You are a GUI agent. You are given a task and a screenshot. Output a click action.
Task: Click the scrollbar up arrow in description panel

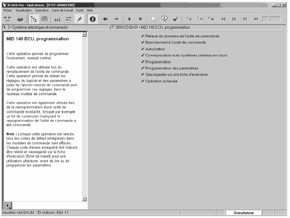(x=85, y=35)
